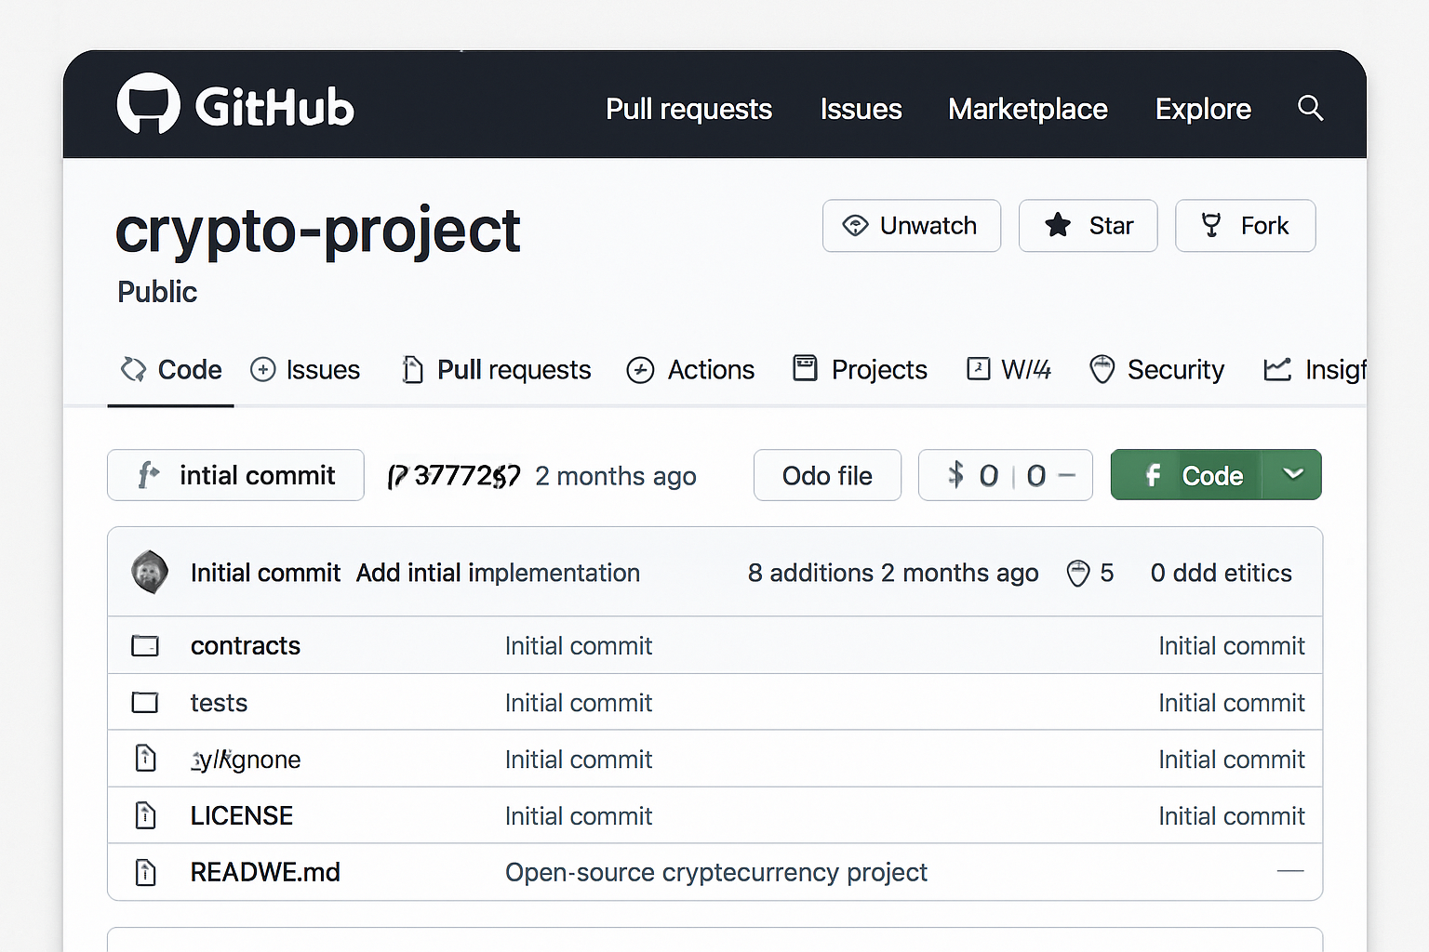
Task: Click the commit author avatar
Action: point(150,572)
